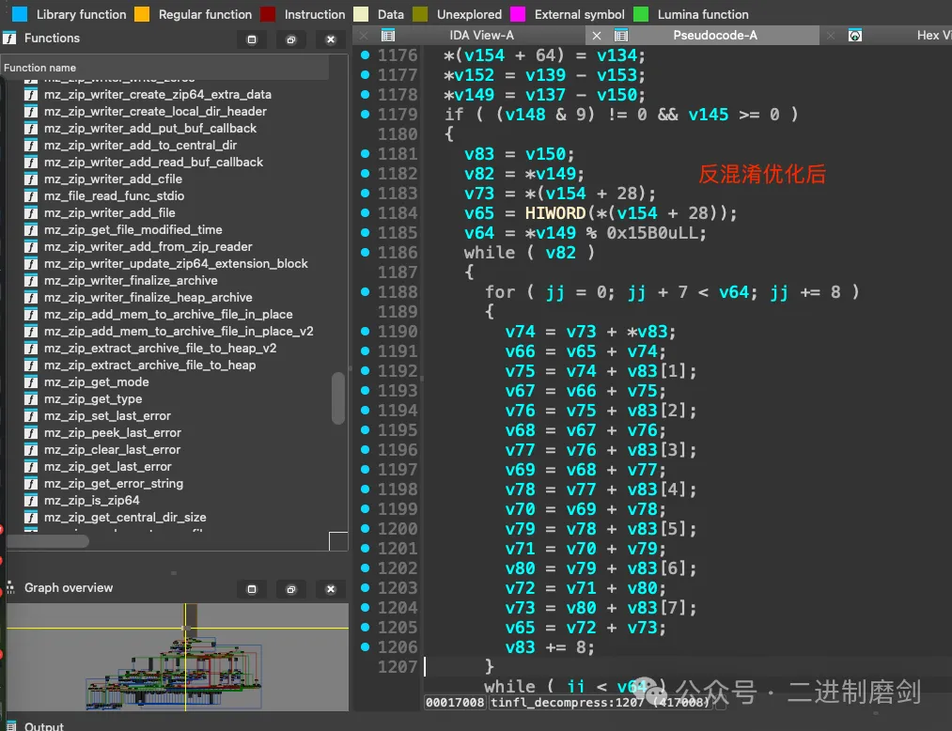Screen dimensions: 952x731
Task: Click the cyan Library function legend swatch
Action: click(x=20, y=14)
